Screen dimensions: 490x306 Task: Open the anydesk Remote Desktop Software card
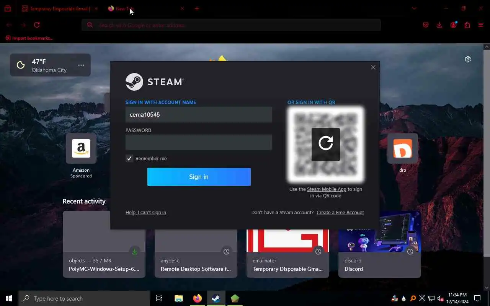pos(196,244)
